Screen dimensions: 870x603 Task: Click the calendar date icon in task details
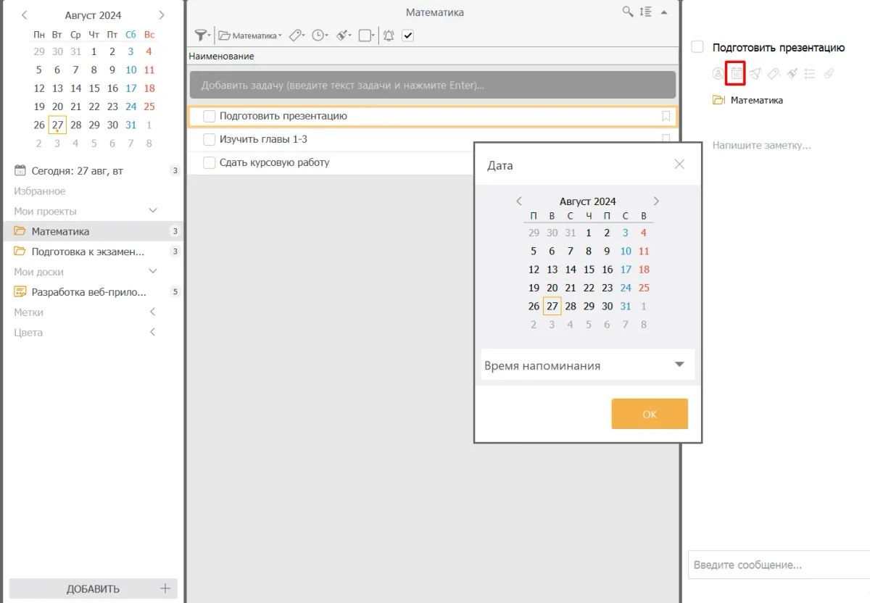[736, 73]
